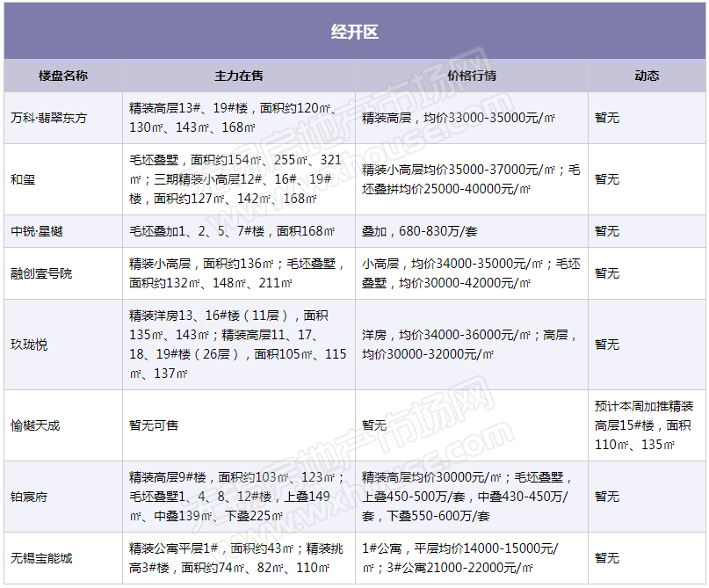Click the 和玺 project name cell
709x588 pixels.
[x=24, y=179]
